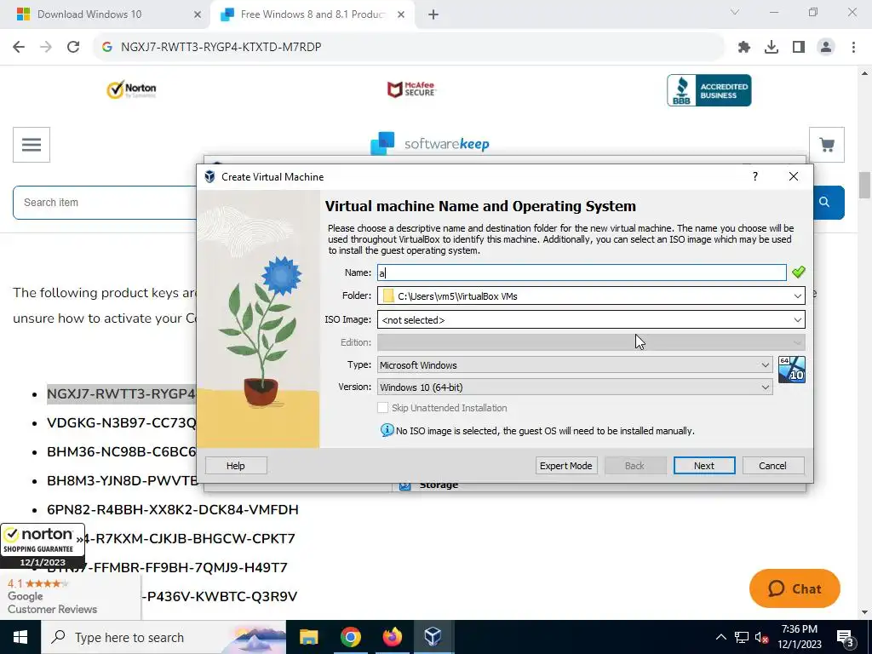Click the Help button in dialog
This screenshot has height=654, width=872.
tap(236, 466)
